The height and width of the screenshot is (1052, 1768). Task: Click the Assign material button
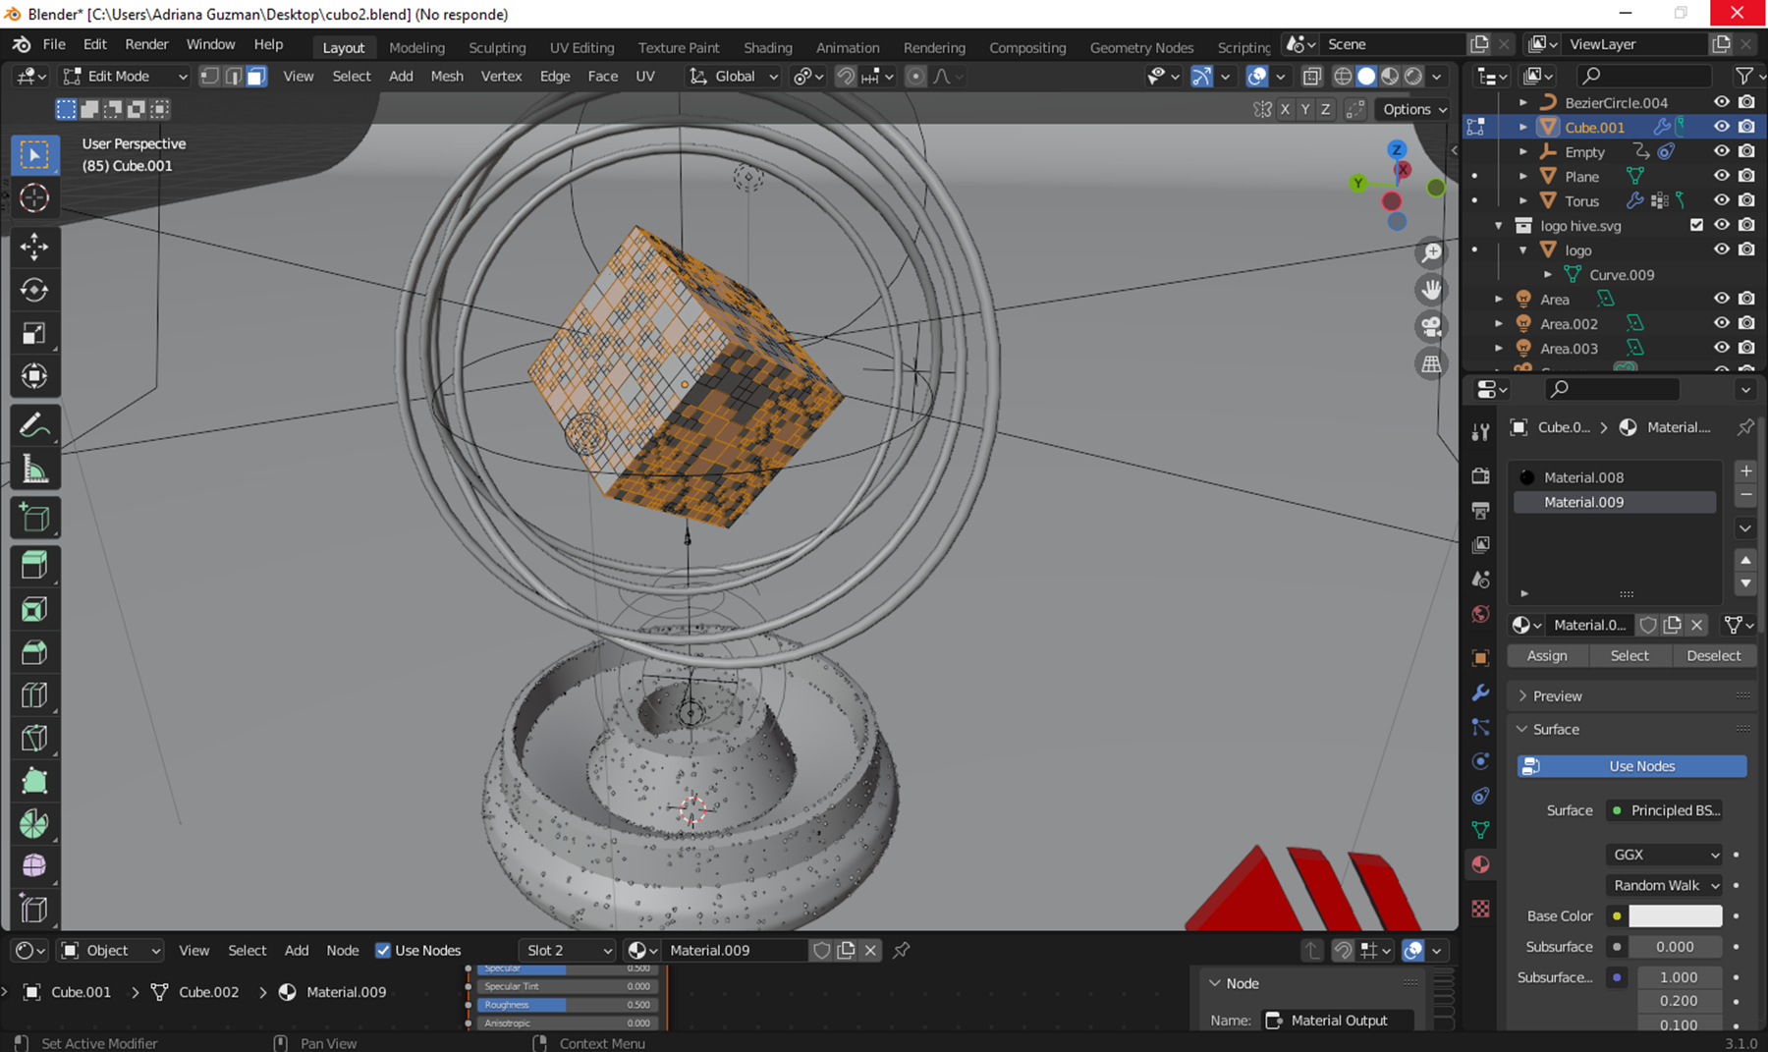pos(1547,655)
